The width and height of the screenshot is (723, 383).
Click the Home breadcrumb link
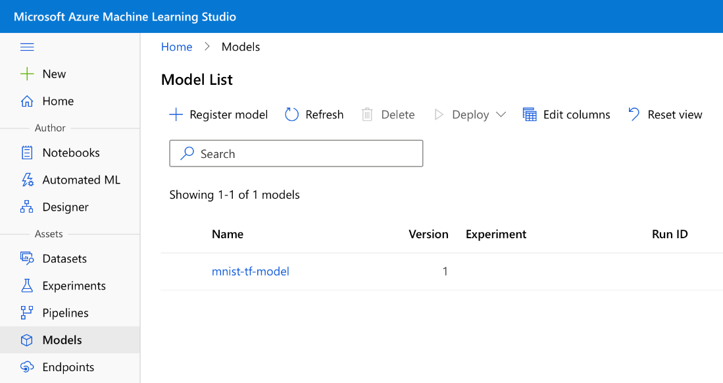[176, 47]
